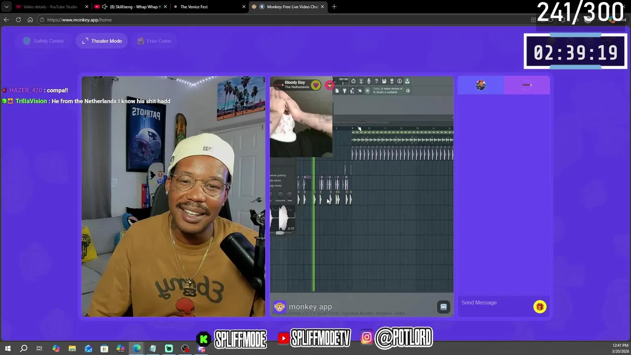Click HAZER_420 username in chat overlay

[26, 90]
